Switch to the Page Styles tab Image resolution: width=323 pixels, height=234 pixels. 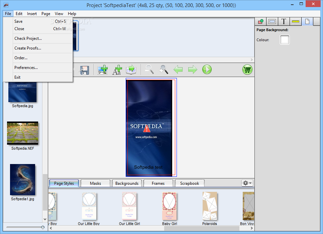[64, 183]
